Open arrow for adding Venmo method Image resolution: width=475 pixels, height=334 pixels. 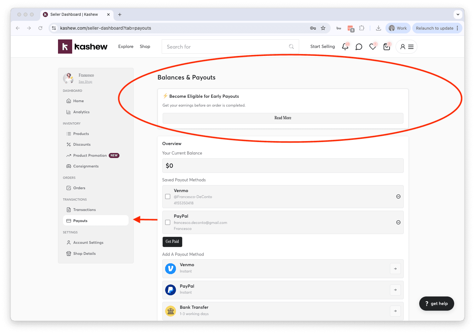pyautogui.click(x=395, y=269)
